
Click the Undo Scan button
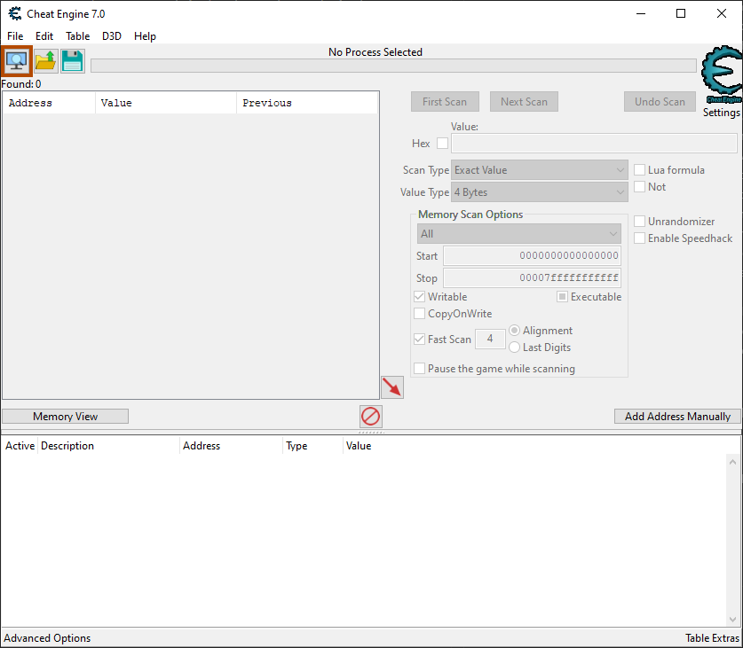pyautogui.click(x=660, y=102)
